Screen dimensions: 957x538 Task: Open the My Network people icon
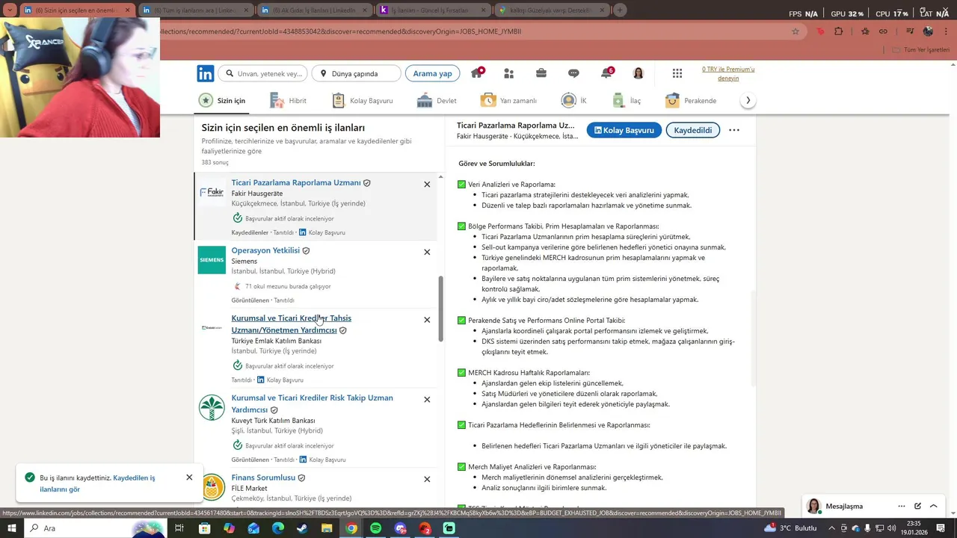[508, 73]
